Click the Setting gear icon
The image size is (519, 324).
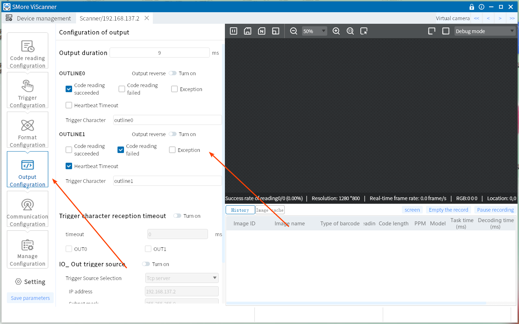(x=18, y=282)
